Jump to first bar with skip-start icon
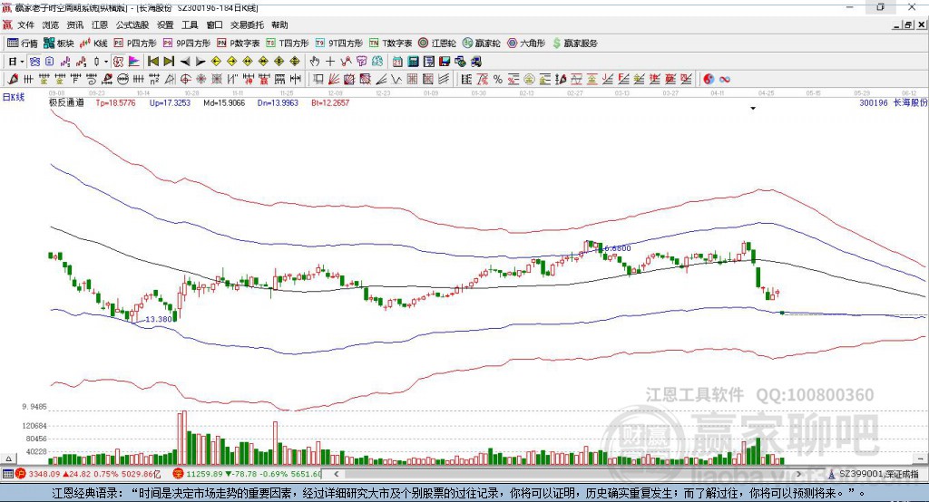Image resolution: width=929 pixels, height=502 pixels. click(x=152, y=62)
